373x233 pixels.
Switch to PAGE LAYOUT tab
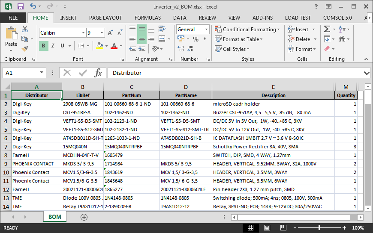coord(105,18)
